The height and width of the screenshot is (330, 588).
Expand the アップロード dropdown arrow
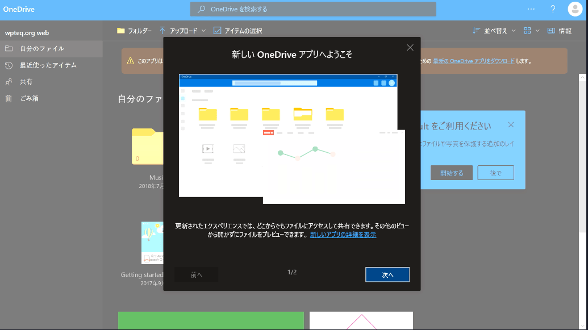203,30
